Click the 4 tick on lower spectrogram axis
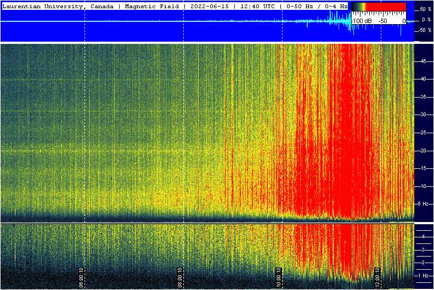 click(x=423, y=236)
